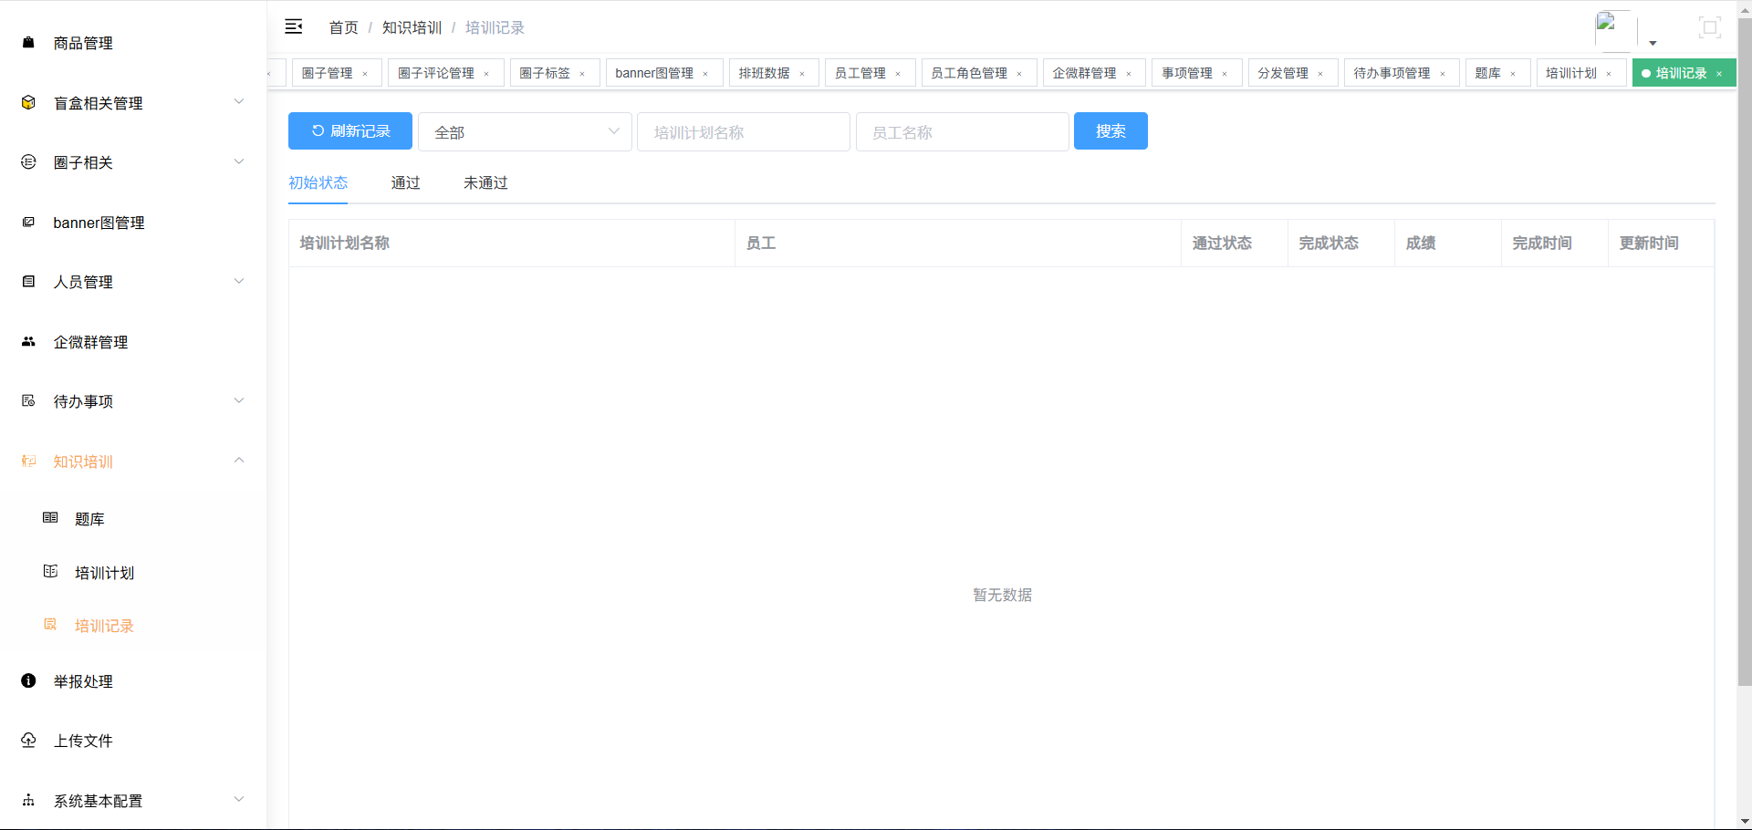The width and height of the screenshot is (1752, 830).
Task: Click the 培训计划名称 input field
Action: click(743, 131)
